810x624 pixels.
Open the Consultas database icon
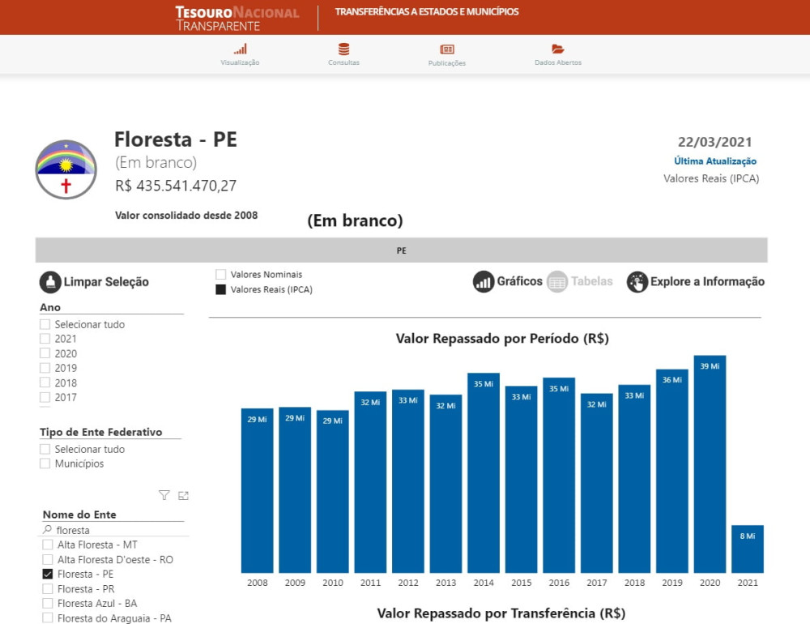(343, 49)
